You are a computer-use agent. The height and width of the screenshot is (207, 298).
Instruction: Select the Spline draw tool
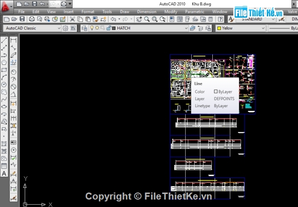[4, 99]
